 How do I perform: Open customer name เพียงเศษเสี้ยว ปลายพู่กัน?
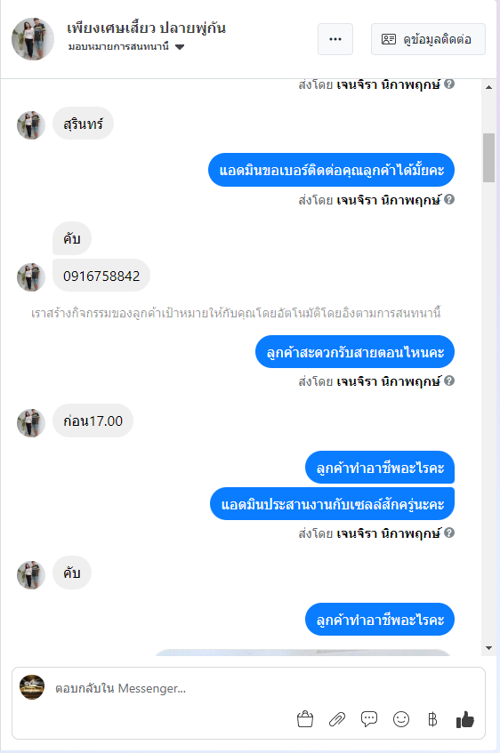click(146, 28)
